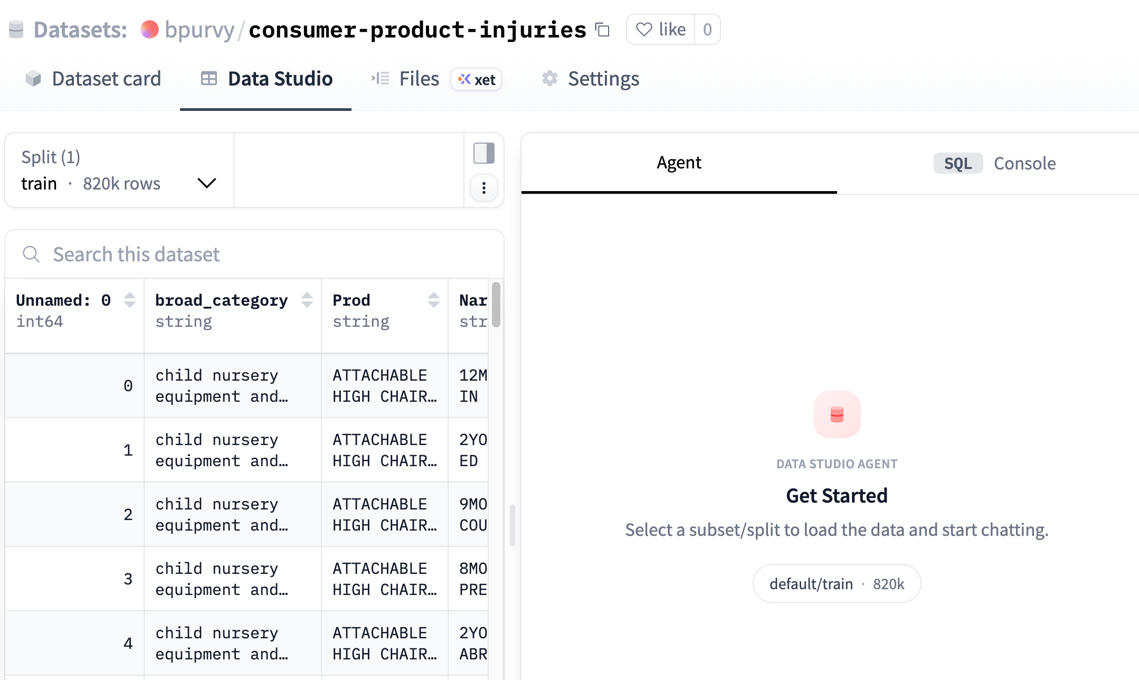Click the panel resize handle between table and agent

tap(512, 525)
